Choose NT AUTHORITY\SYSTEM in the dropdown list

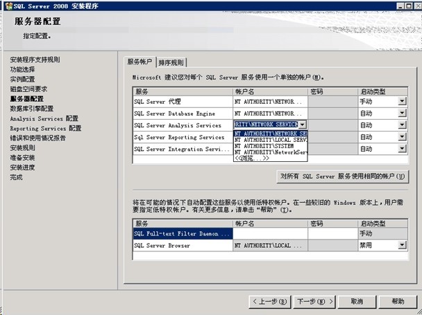coord(271,146)
